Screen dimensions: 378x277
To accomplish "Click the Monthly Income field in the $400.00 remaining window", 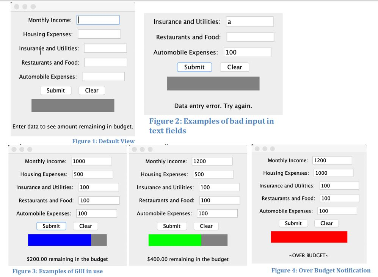I will [212, 161].
